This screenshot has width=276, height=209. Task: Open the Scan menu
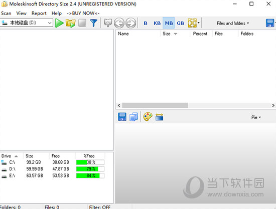6,14
